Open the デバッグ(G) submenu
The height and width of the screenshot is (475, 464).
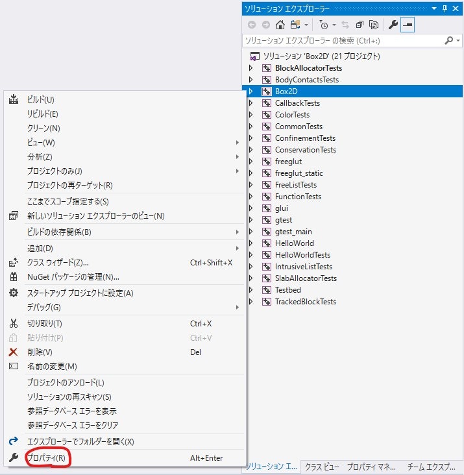tap(124, 308)
